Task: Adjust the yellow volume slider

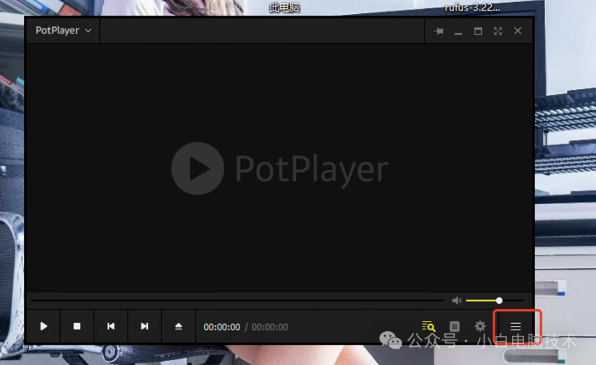Action: pos(494,301)
